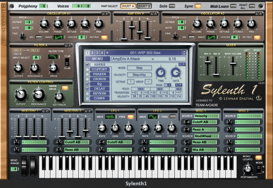273x188 pixels.
Task: Click the Filter Control resonance knob
Action: (x=38, y=95)
